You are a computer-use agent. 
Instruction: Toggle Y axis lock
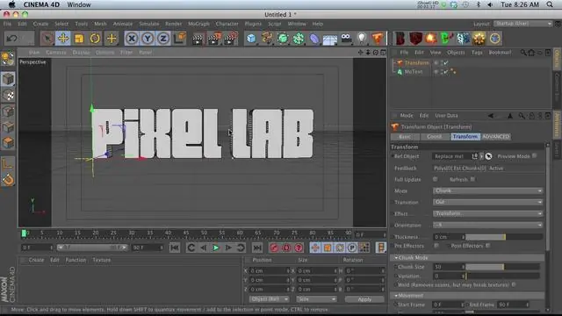pyautogui.click(x=148, y=39)
